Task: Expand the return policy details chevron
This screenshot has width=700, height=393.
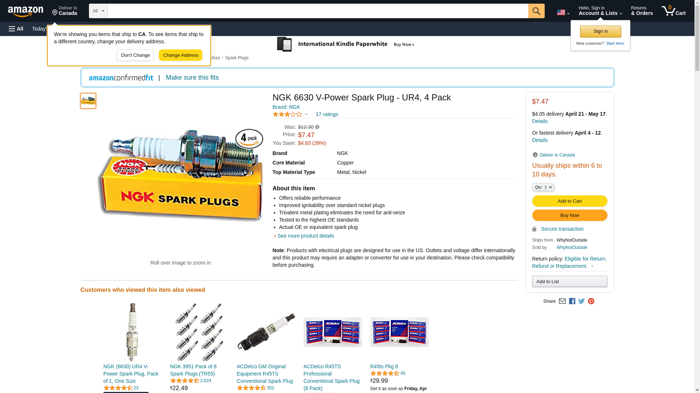Action: 592,266
